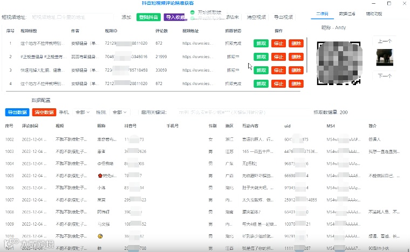Click the 抖音号 column header
The image size is (410, 252).
(131, 126)
